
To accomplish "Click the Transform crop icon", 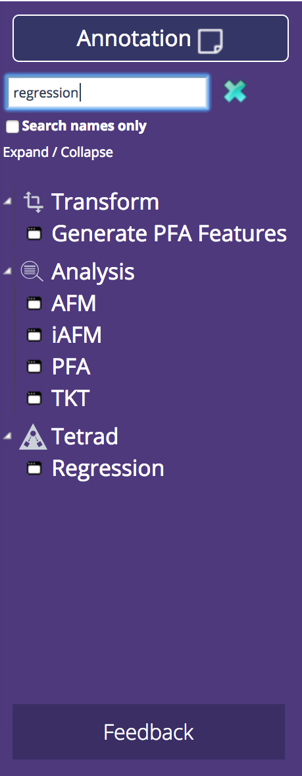I will point(33,202).
